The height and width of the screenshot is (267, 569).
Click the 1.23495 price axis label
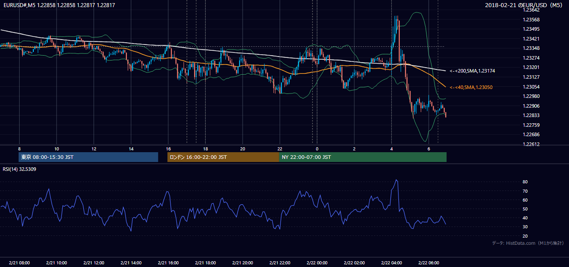[531, 29]
